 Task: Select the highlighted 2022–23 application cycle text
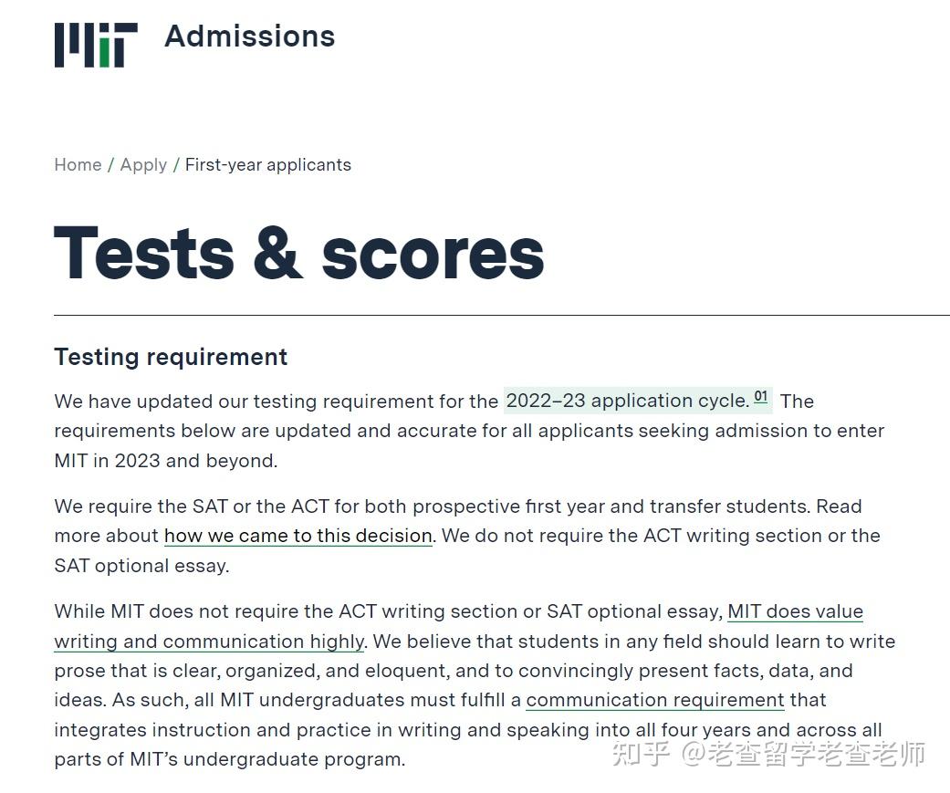(x=628, y=401)
